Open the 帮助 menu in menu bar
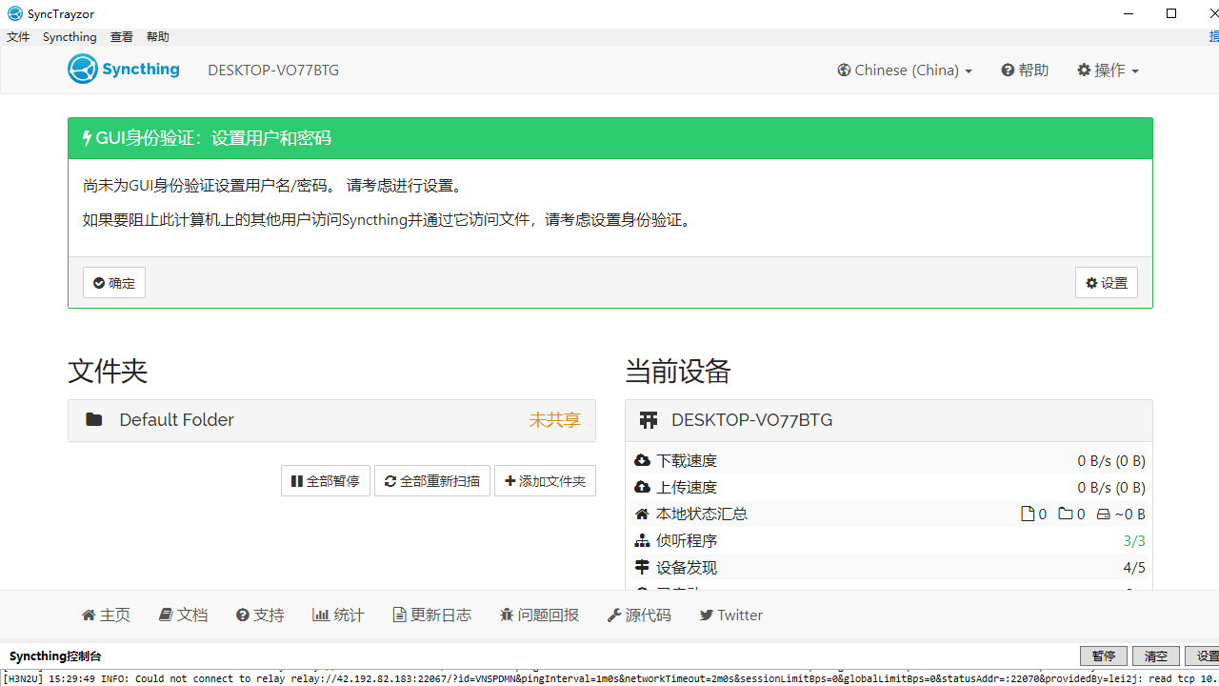1219x686 pixels. coord(158,37)
